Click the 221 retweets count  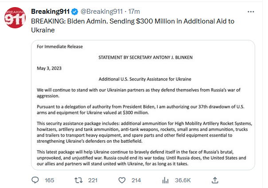93,180
